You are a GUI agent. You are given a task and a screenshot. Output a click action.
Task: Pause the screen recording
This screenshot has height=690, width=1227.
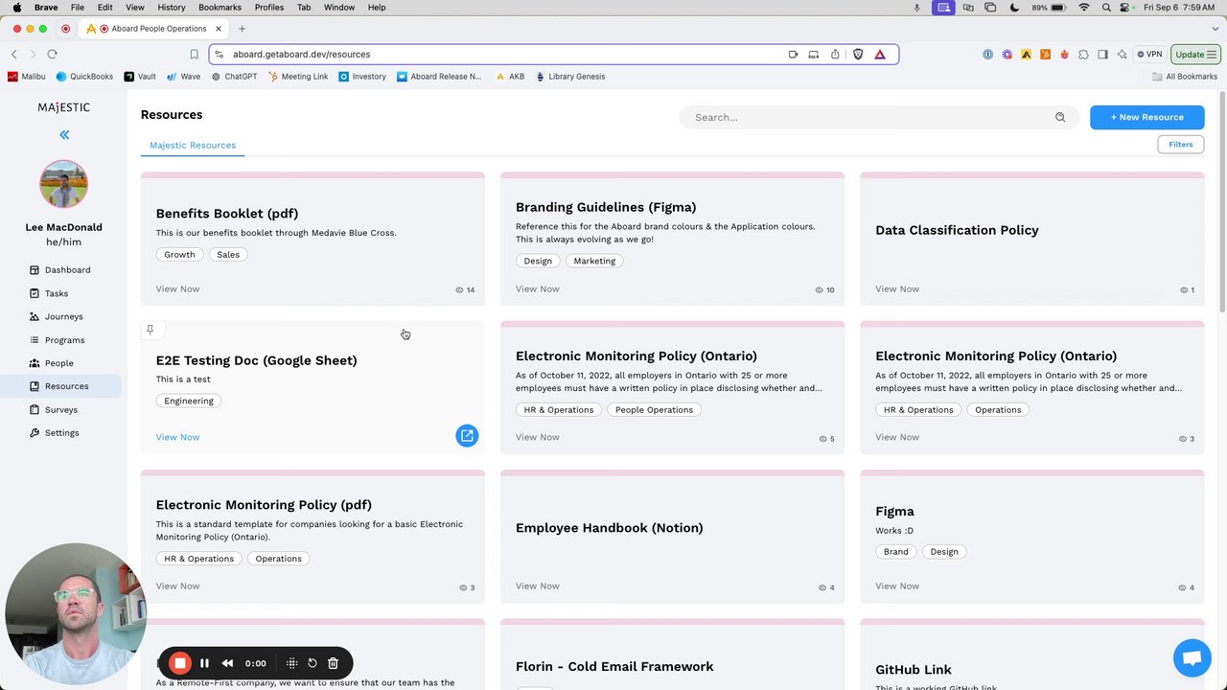(204, 663)
